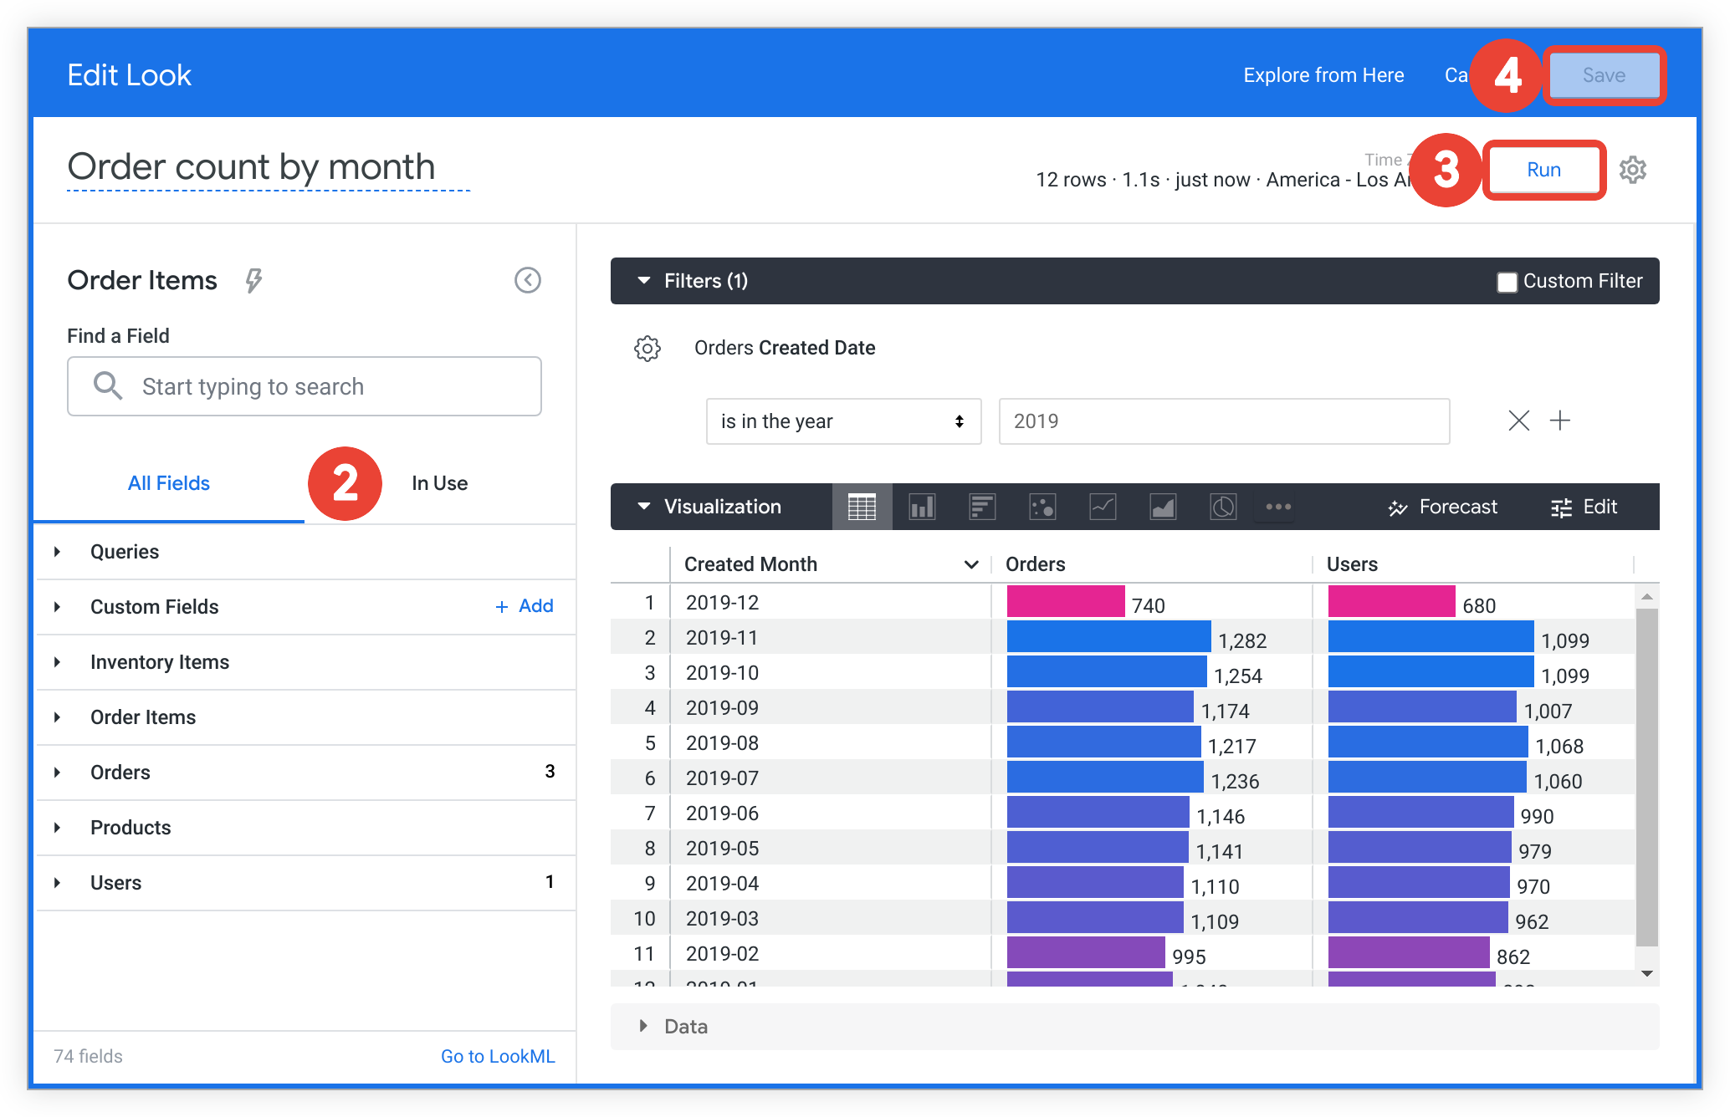Switch to the In Use tab
The image size is (1730, 1117).
440,483
